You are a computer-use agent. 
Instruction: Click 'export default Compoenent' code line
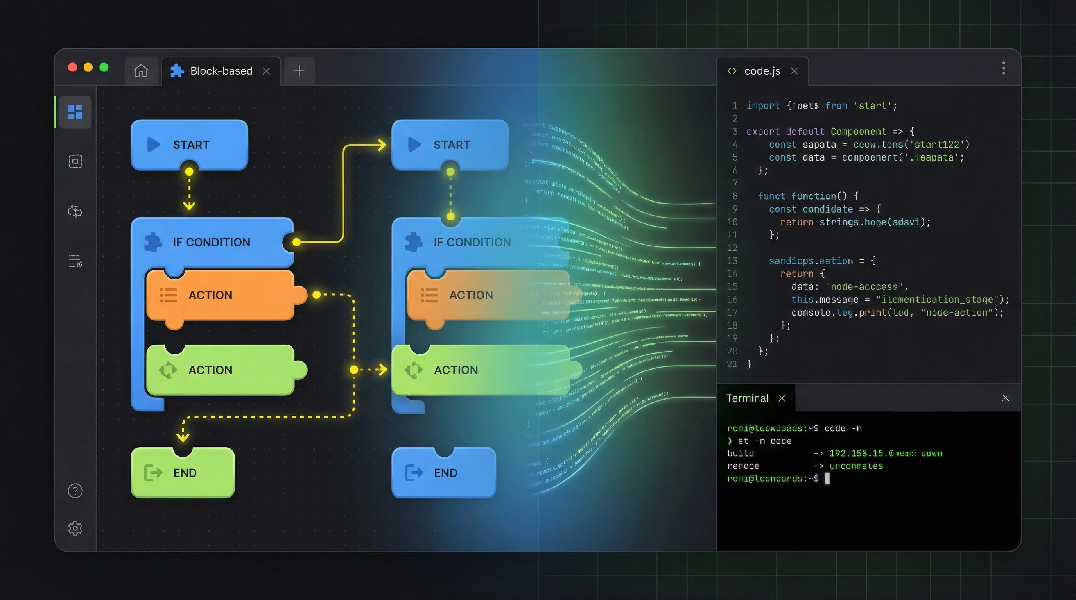(830, 131)
